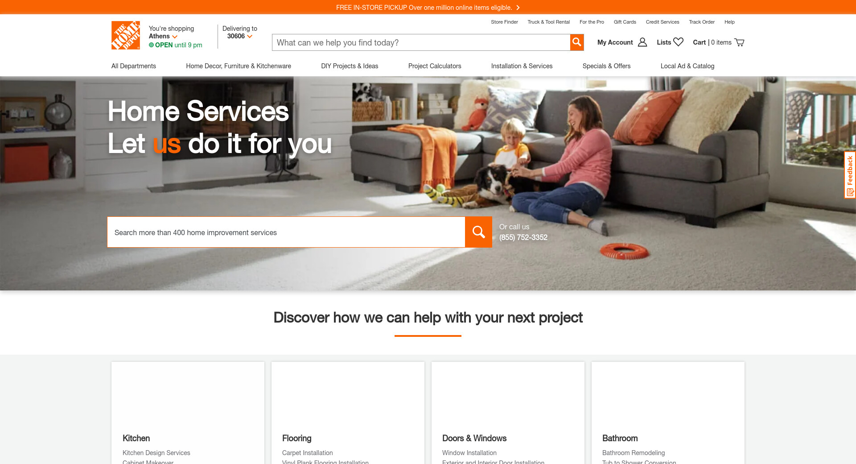Click the 'What can we help you find' search box
The height and width of the screenshot is (464, 856).
421,42
